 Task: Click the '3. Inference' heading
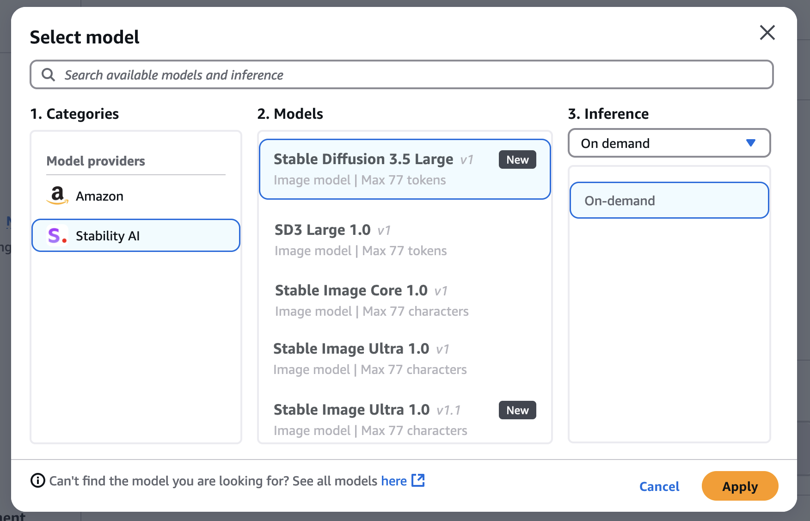point(608,114)
